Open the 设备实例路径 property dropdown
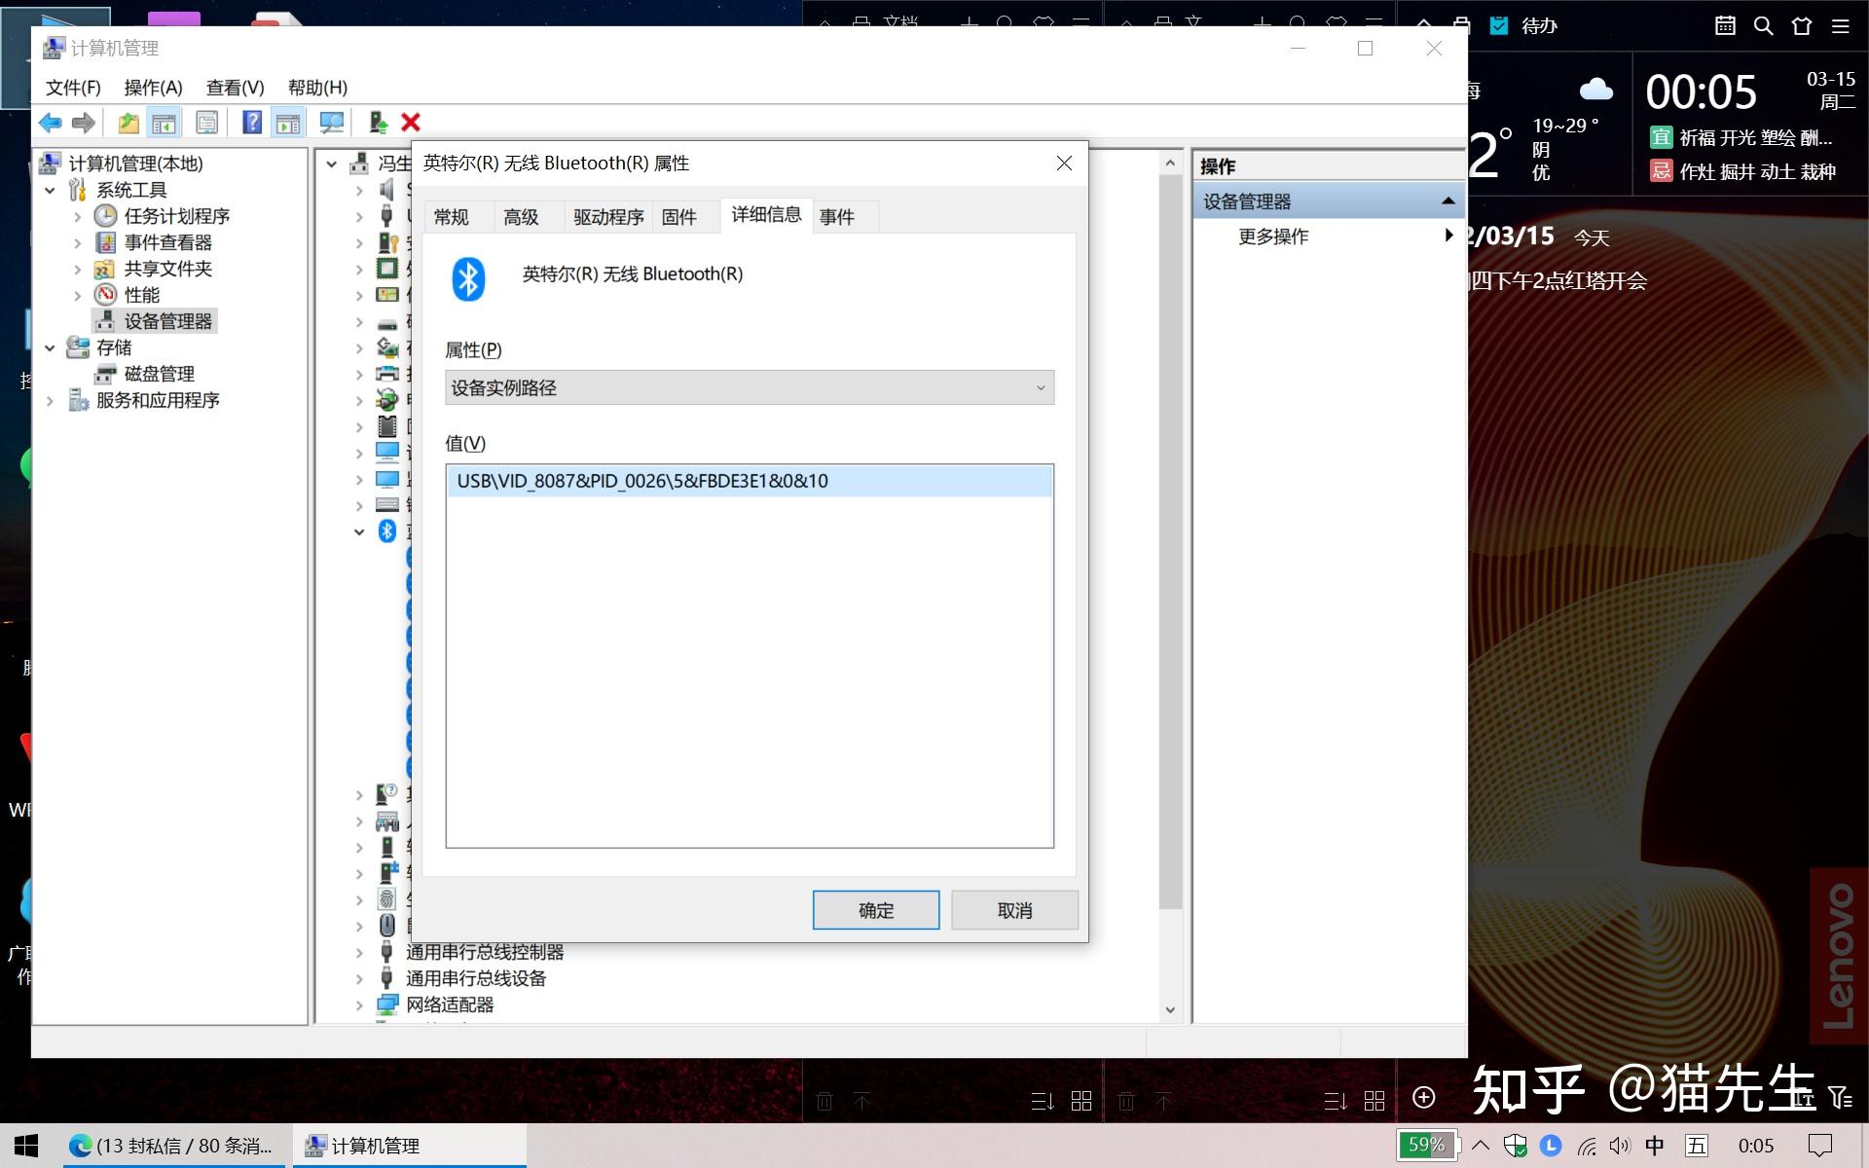 point(750,387)
